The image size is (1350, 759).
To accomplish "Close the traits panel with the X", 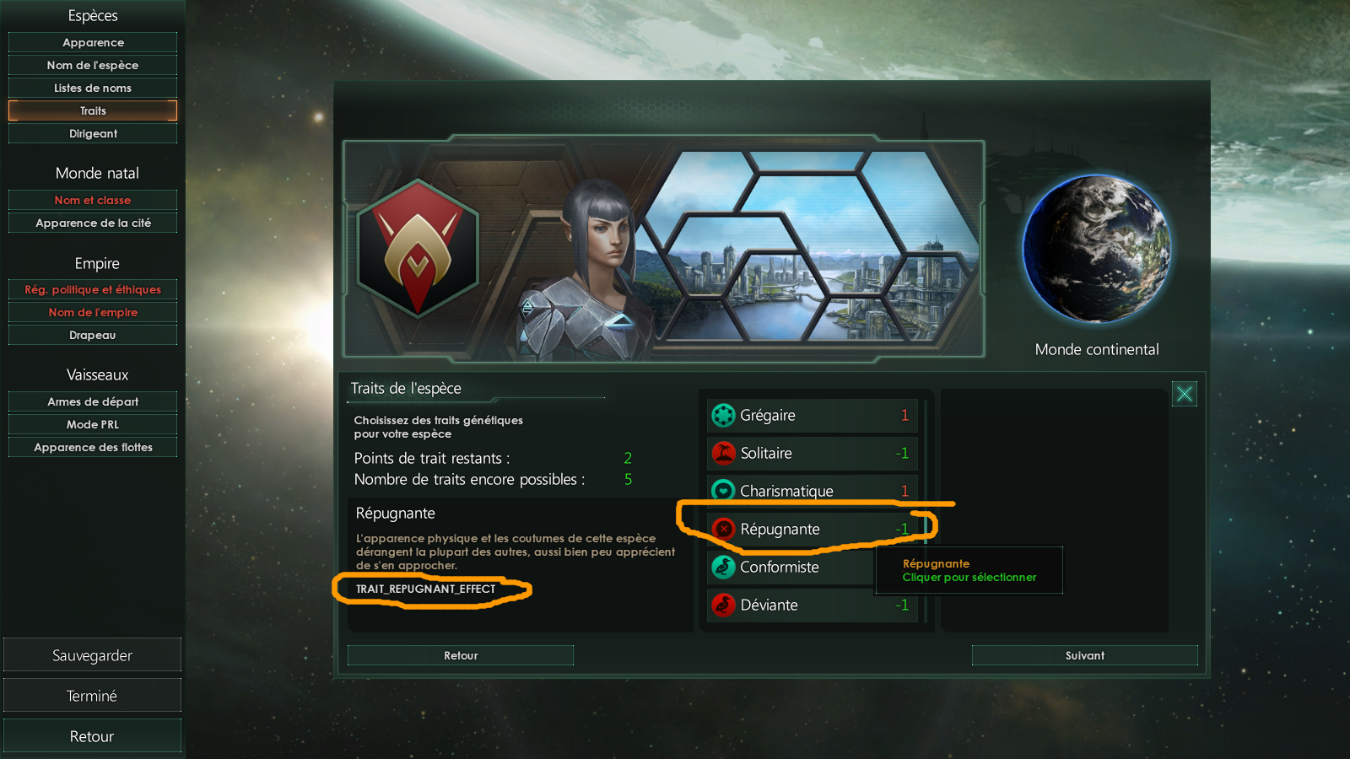I will click(x=1185, y=394).
